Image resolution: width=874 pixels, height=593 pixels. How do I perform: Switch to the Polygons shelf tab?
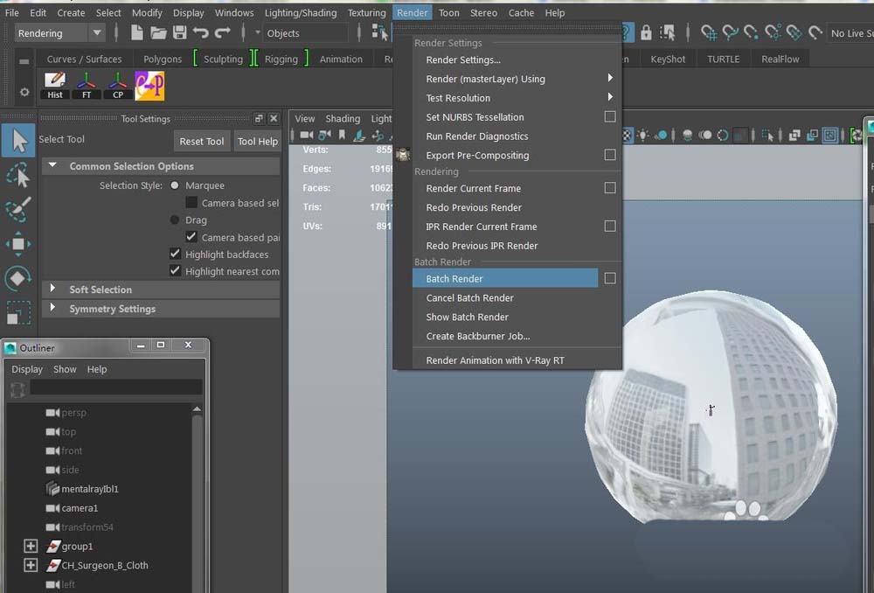pyautogui.click(x=163, y=59)
